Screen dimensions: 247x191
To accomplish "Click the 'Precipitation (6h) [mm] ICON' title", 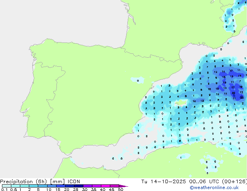I will pos(40,182).
